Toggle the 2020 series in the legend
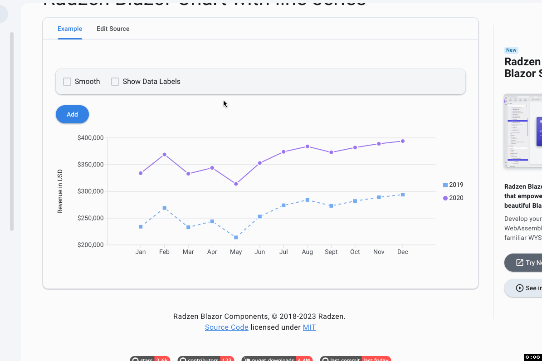542x361 pixels. coord(453,198)
